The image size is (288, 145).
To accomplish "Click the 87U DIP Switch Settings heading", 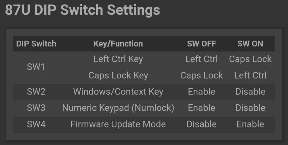I will pyautogui.click(x=83, y=10).
